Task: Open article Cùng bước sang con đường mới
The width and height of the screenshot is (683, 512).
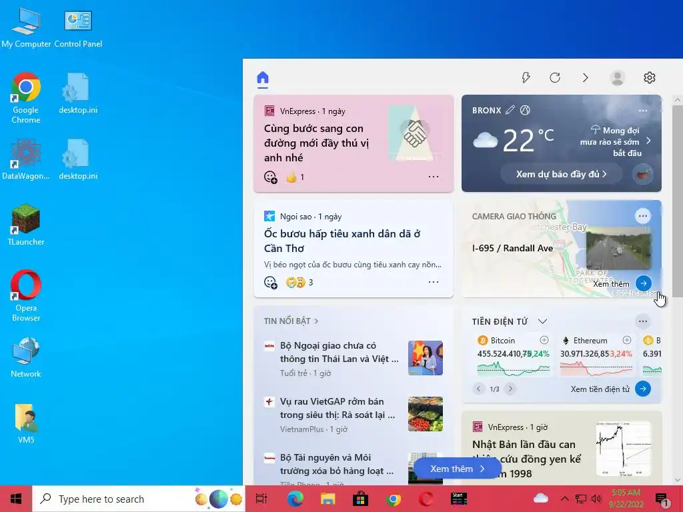Action: click(316, 143)
